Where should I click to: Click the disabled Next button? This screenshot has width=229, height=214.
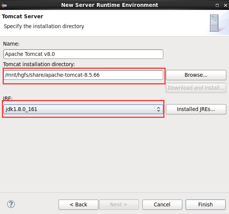point(119,204)
